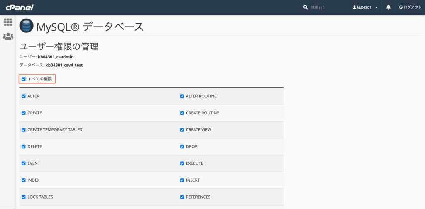Toggle the CREATE VIEW checkbox
The width and height of the screenshot is (425, 209).
point(182,130)
